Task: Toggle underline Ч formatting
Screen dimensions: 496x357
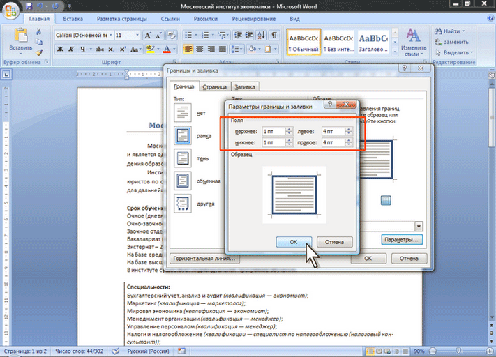Action: click(82, 49)
